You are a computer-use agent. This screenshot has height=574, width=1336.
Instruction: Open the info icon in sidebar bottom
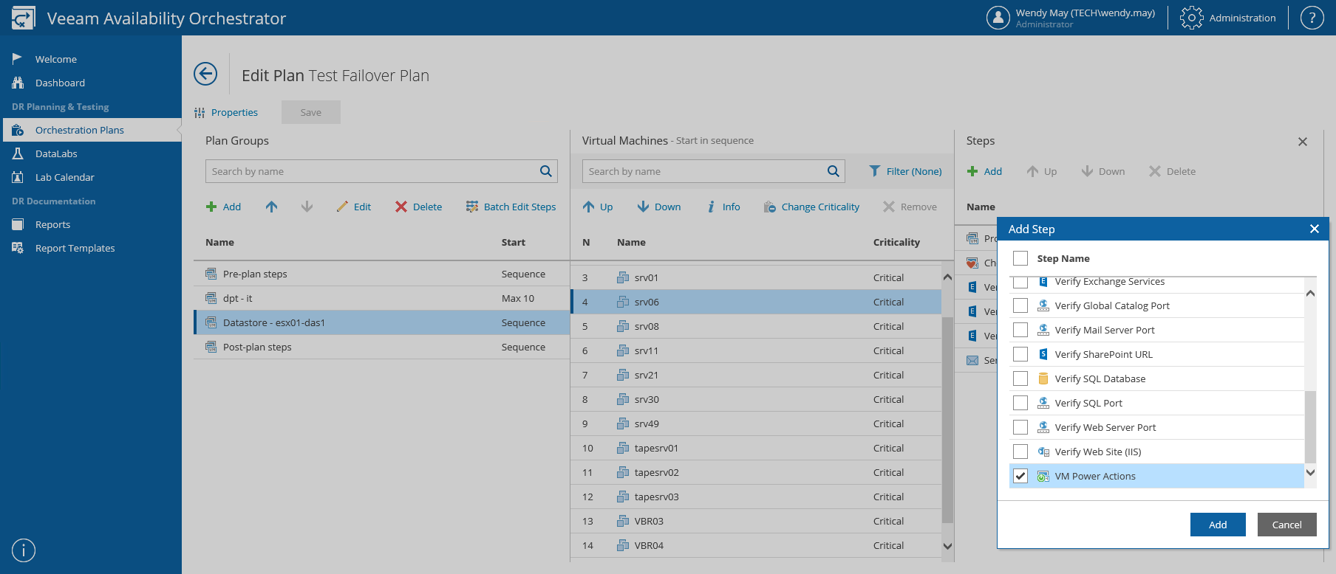tap(24, 550)
